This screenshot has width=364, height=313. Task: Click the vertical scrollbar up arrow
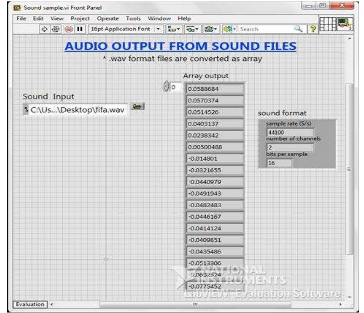click(x=349, y=38)
